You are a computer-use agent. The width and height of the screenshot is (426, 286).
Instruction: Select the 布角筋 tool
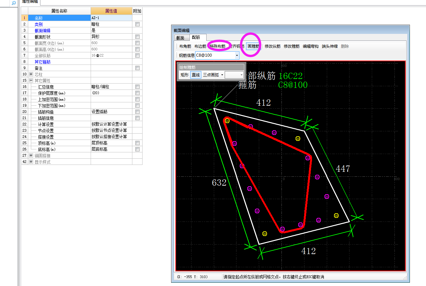pyautogui.click(x=185, y=46)
